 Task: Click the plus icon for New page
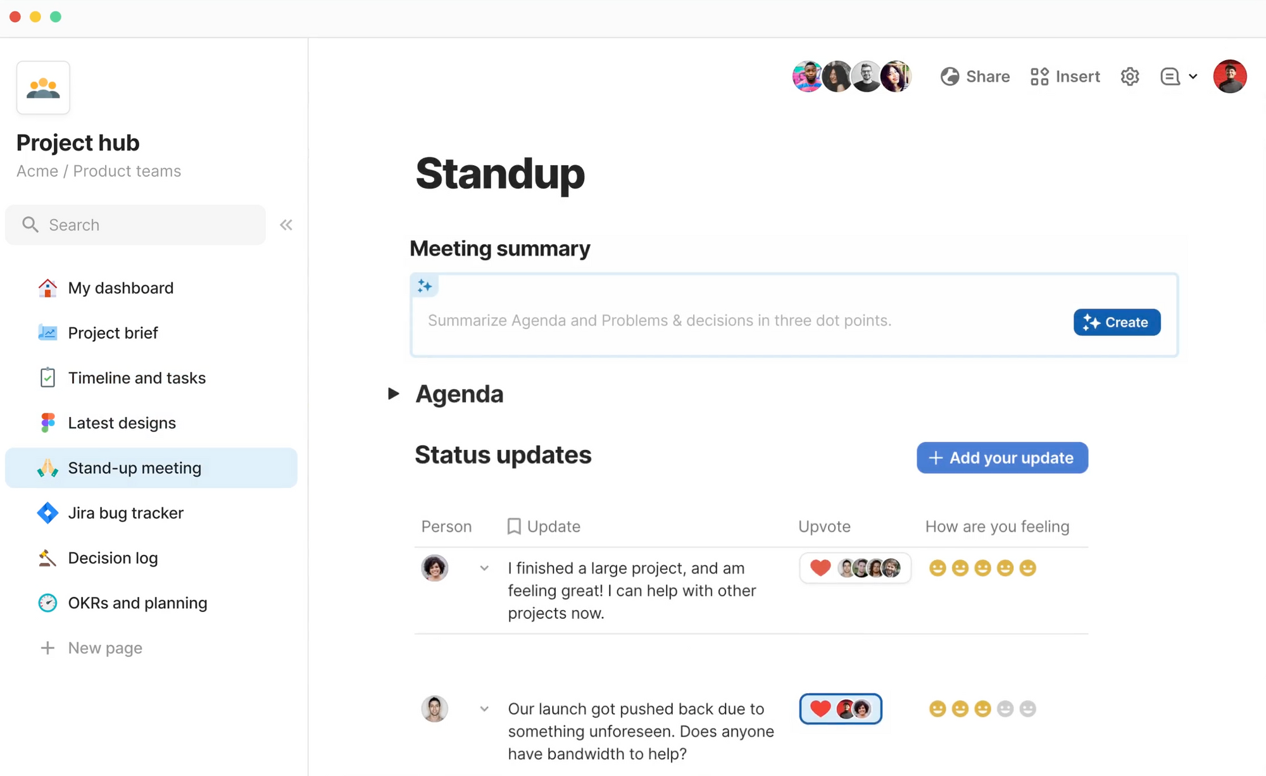tap(47, 648)
